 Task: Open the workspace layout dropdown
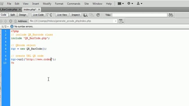[121, 4]
